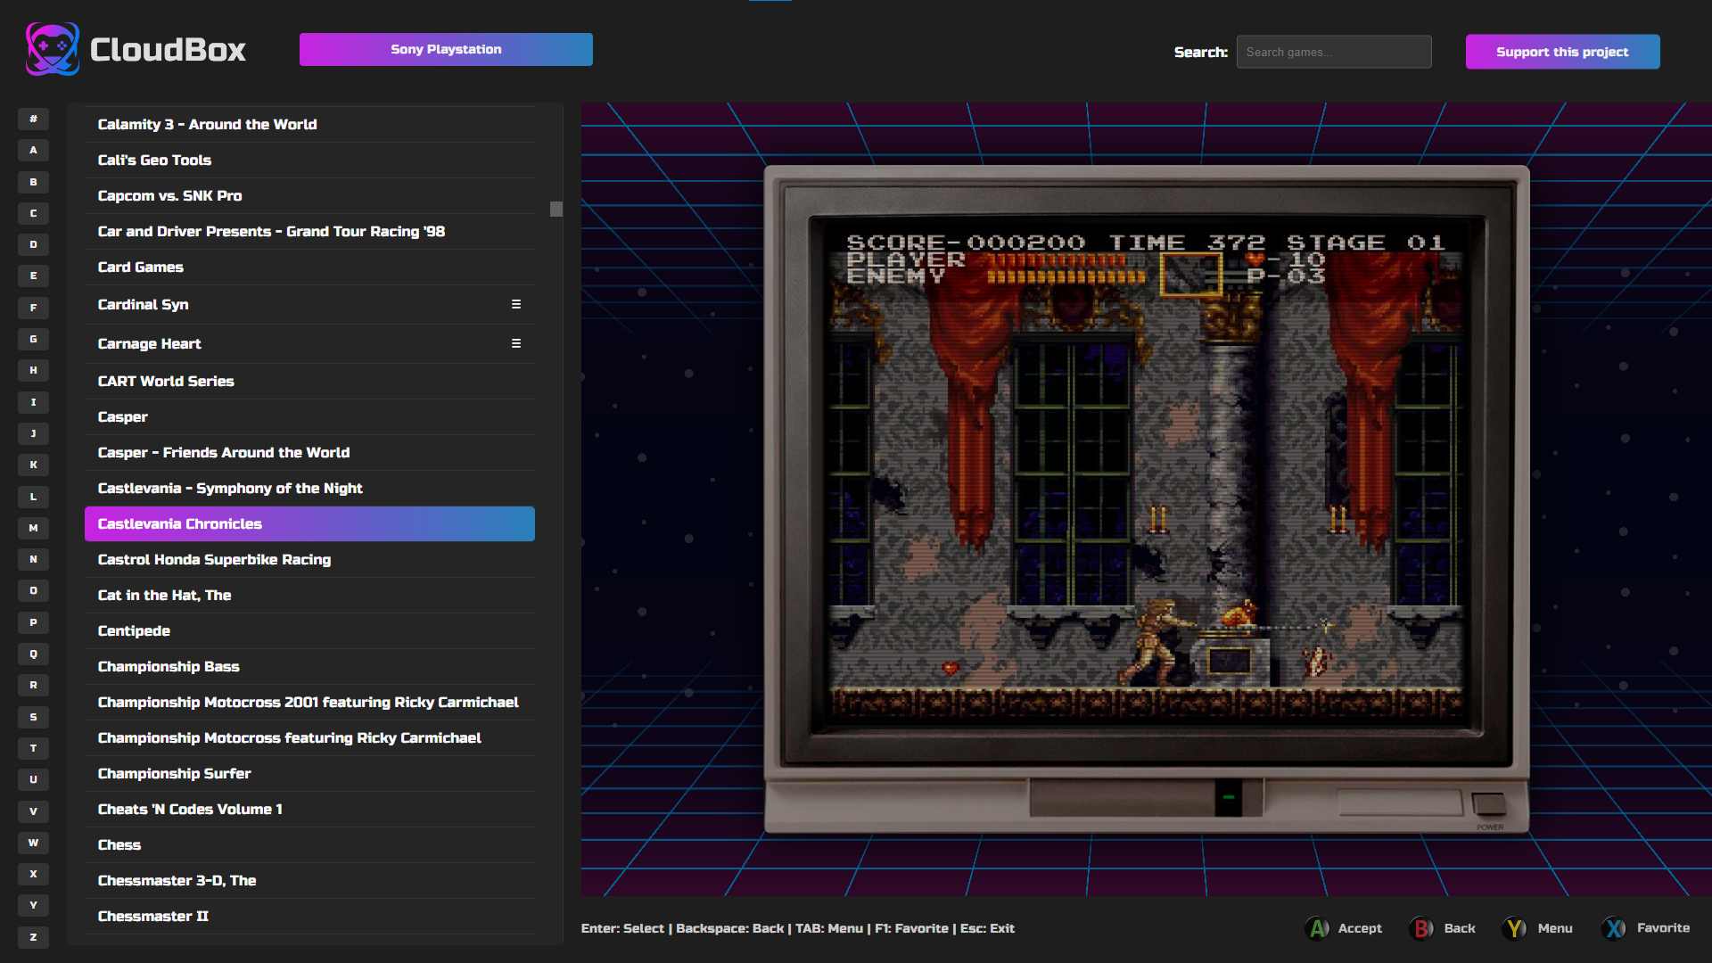Select the Casper game entry
Viewport: 1712px width, 963px height.
(x=309, y=416)
